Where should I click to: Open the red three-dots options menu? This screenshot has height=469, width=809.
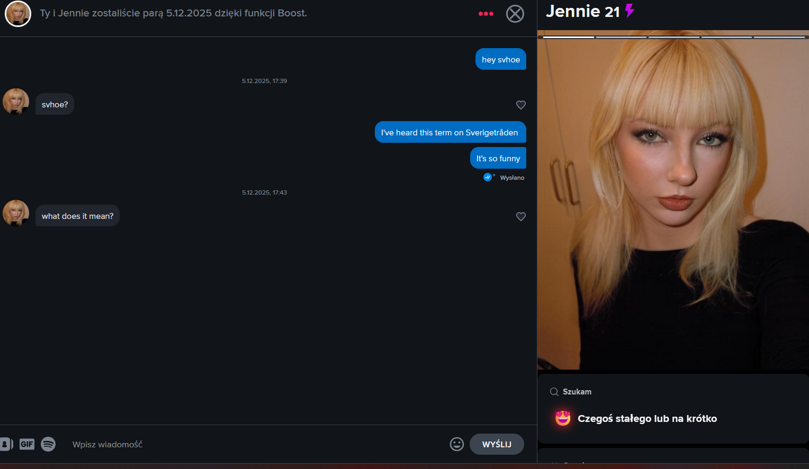(x=486, y=14)
